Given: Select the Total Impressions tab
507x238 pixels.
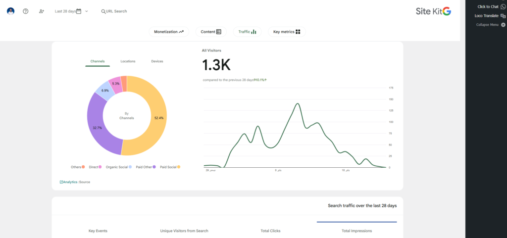Looking at the screenshot, I should [356, 231].
